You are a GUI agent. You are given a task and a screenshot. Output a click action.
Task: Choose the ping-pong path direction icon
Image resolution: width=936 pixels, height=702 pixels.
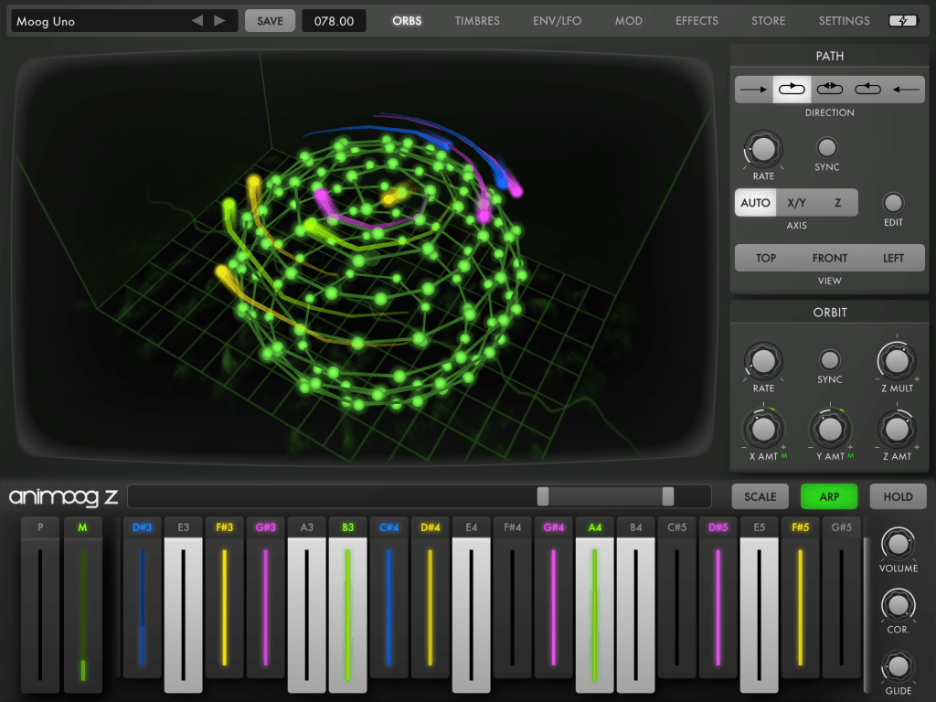tap(830, 90)
